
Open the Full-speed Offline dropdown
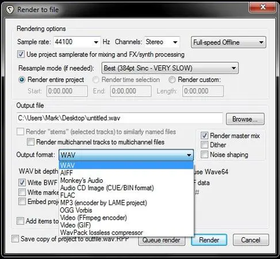point(228,42)
